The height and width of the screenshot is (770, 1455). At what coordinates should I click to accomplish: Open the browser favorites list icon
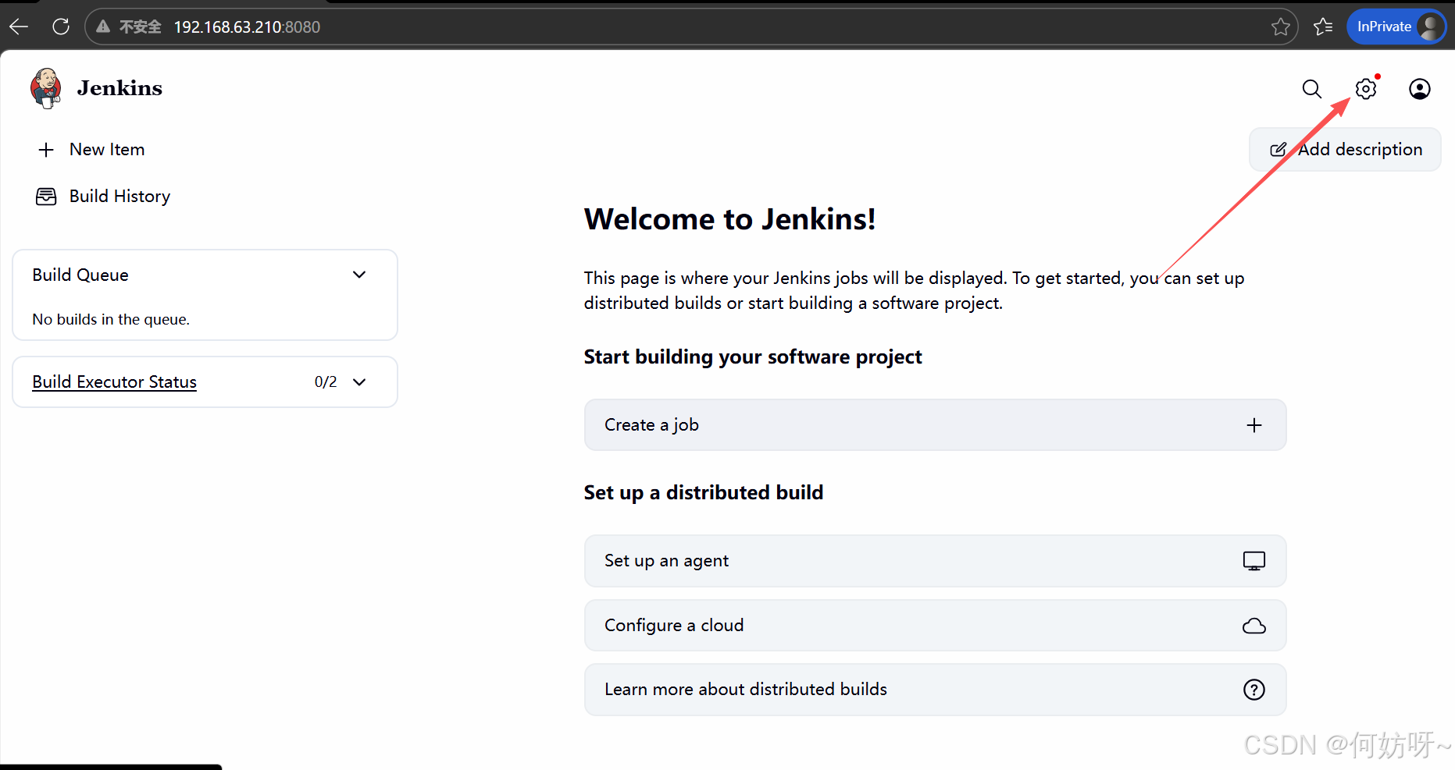(x=1323, y=27)
